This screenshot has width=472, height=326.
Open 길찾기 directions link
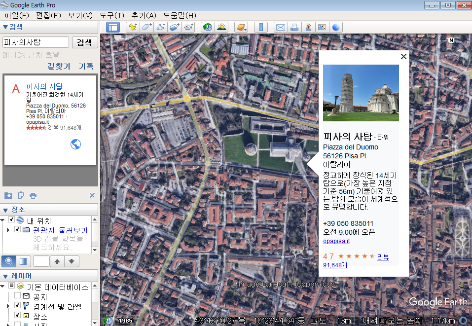(x=59, y=66)
